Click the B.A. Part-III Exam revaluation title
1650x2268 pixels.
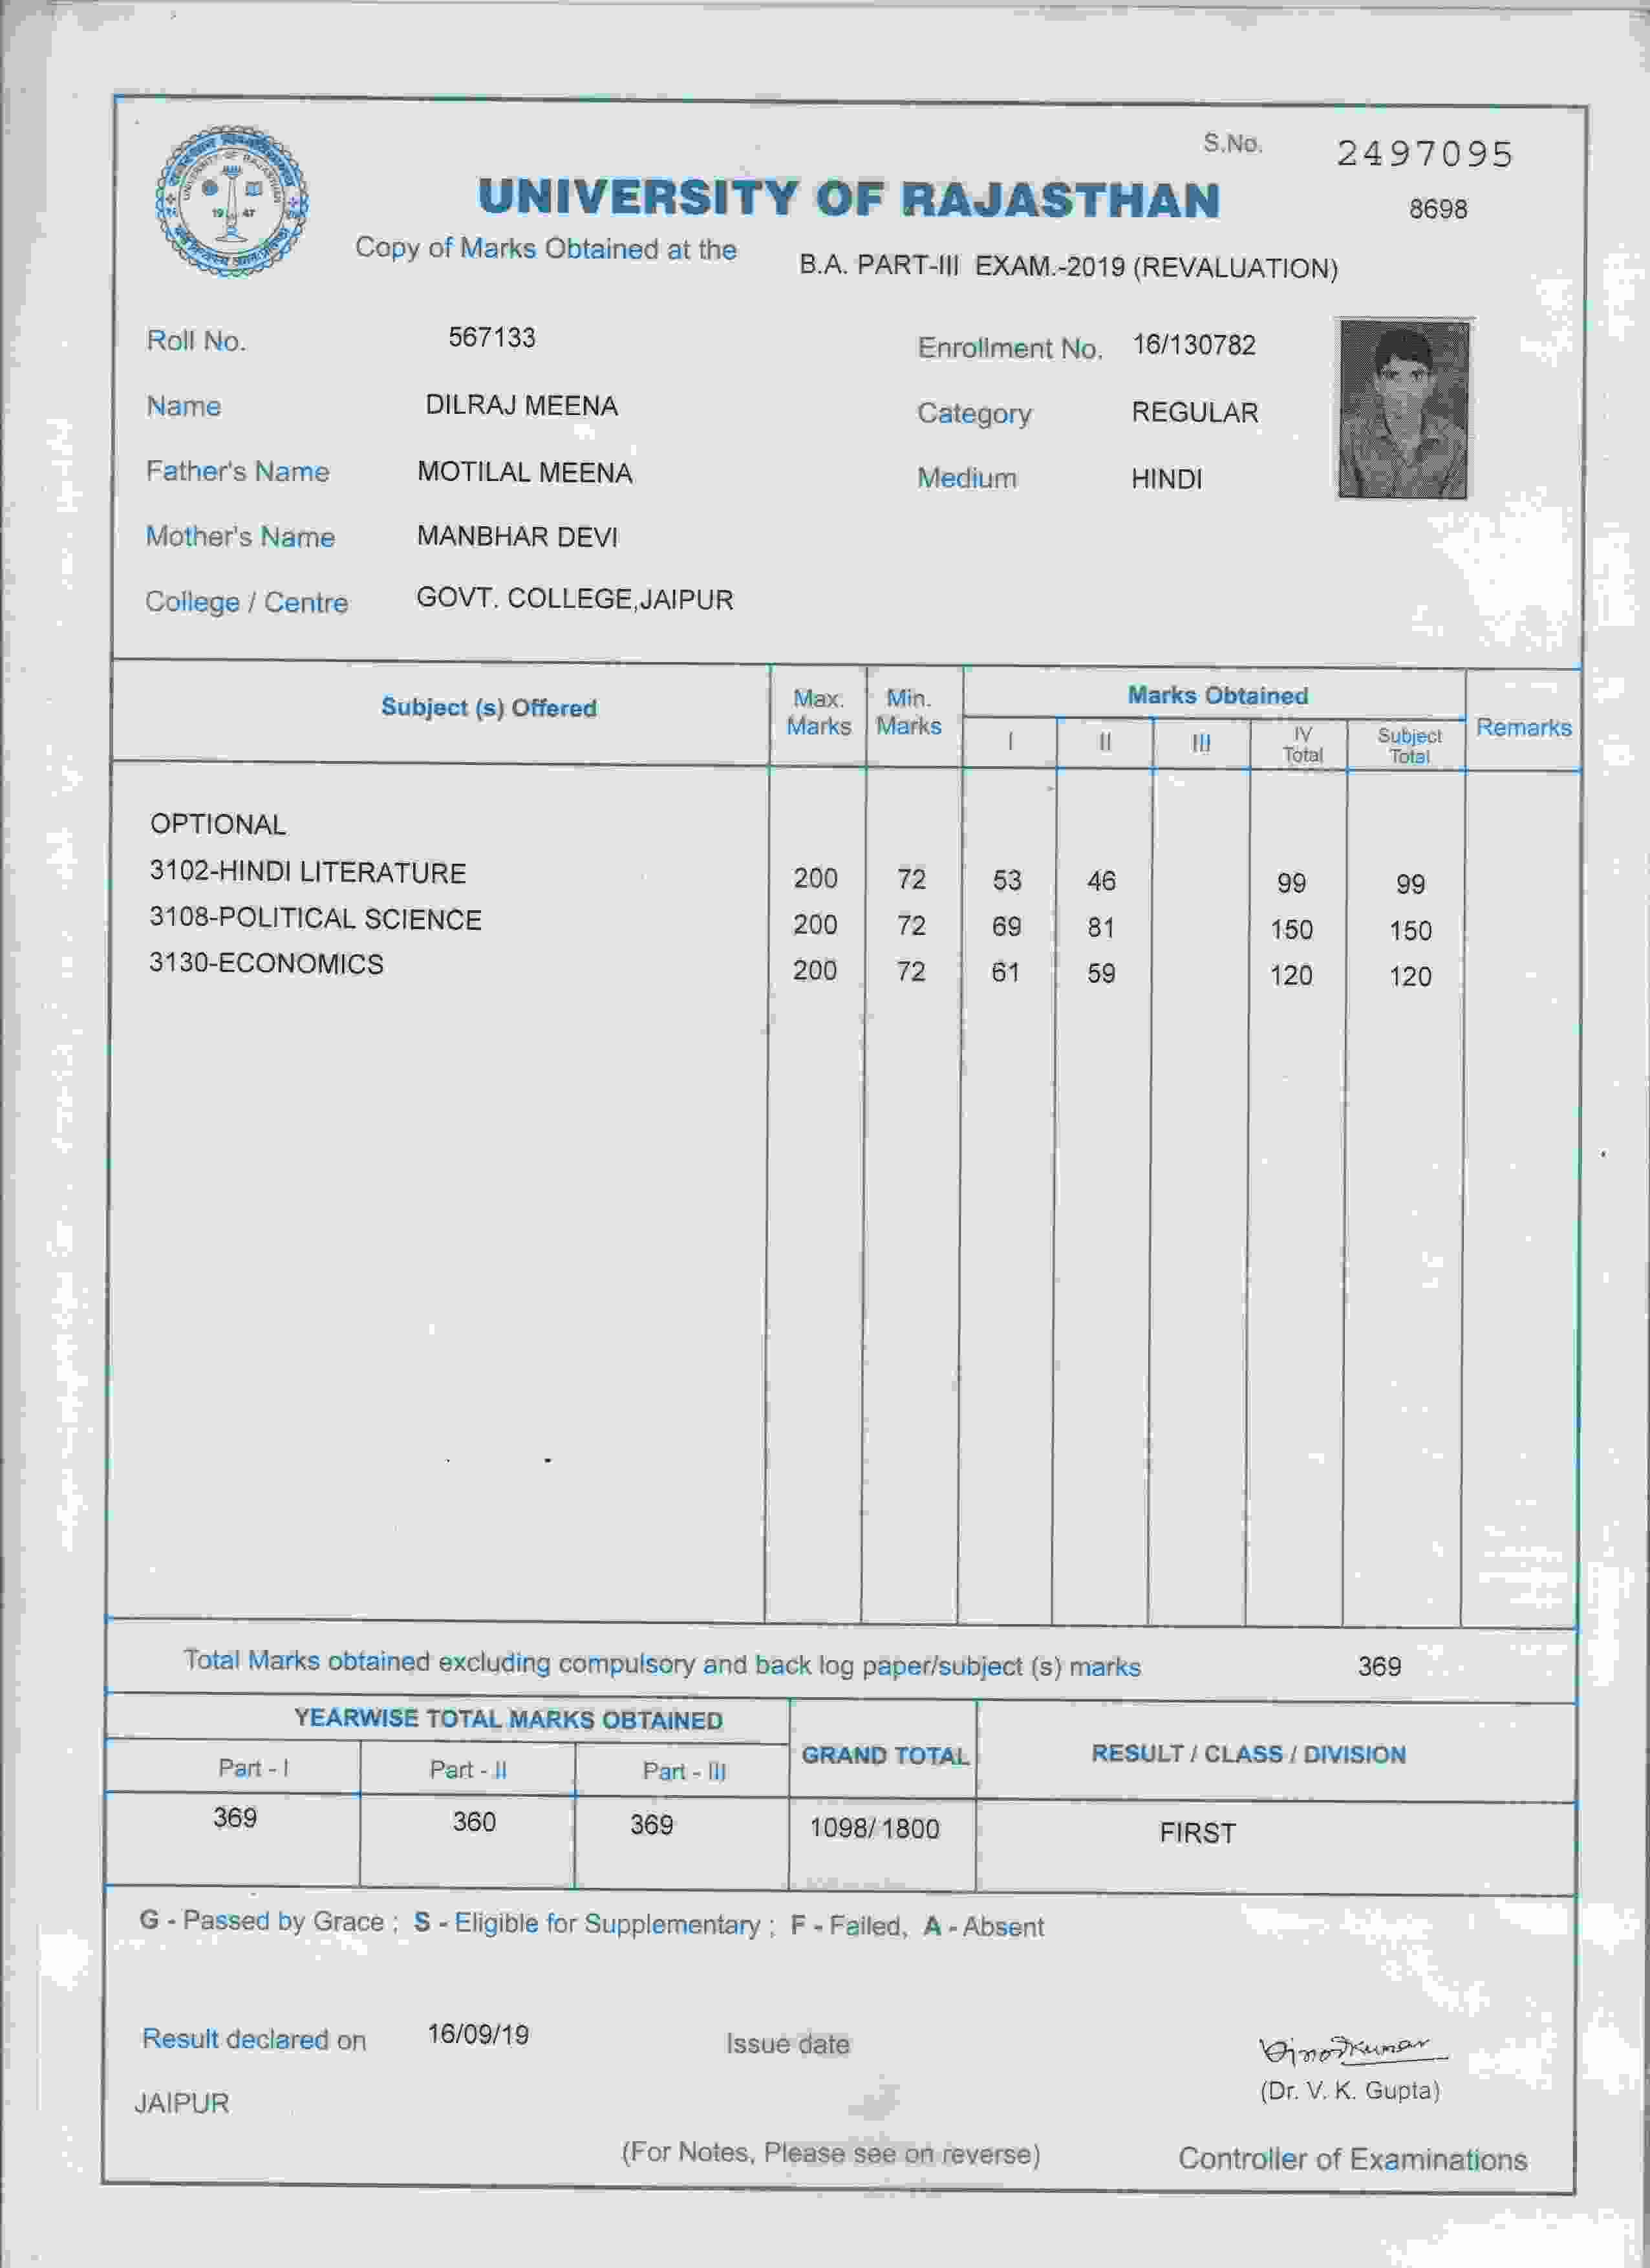click(1067, 268)
